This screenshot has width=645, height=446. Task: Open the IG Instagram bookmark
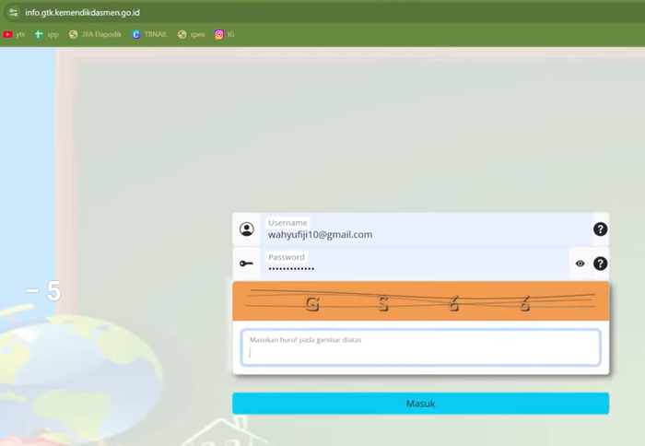[x=225, y=34]
